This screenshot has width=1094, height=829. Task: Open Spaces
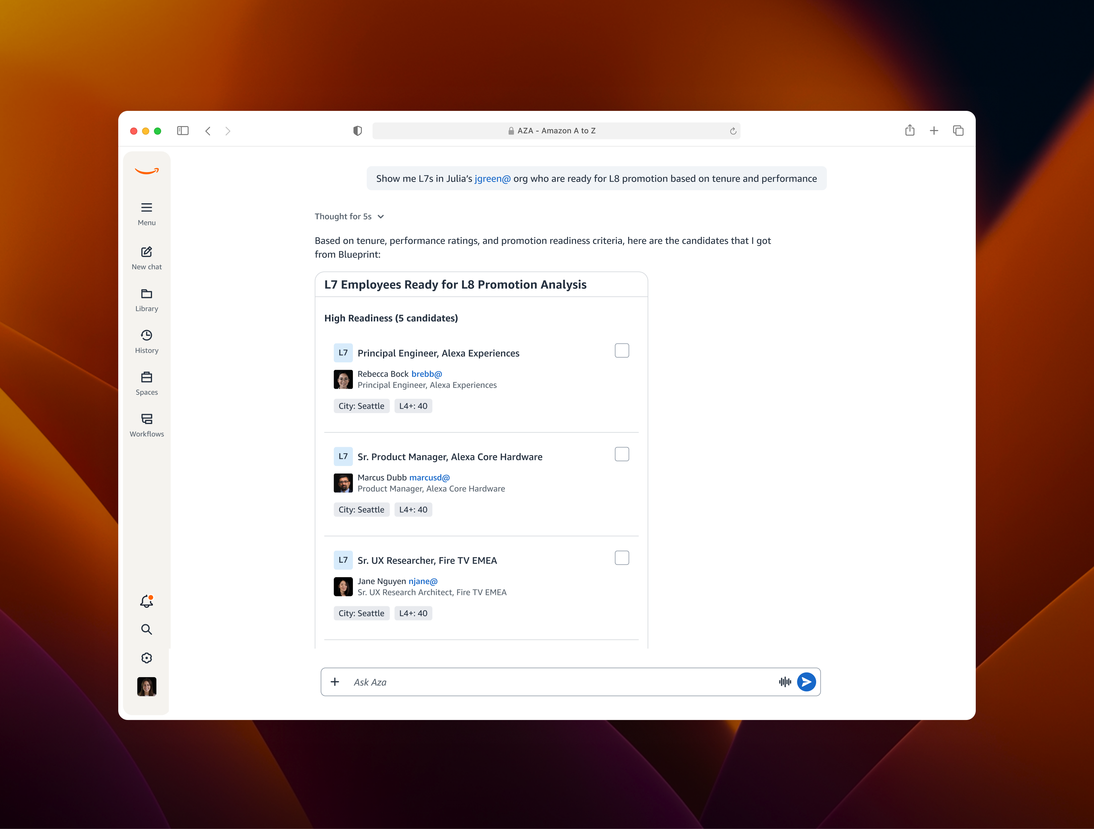147,384
